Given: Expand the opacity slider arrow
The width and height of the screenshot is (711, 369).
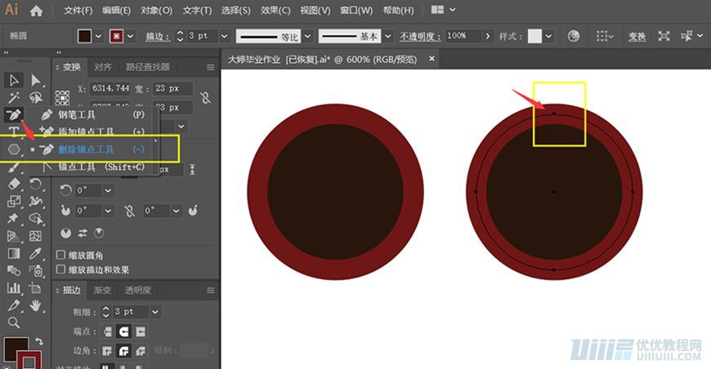Looking at the screenshot, I should click(x=487, y=36).
